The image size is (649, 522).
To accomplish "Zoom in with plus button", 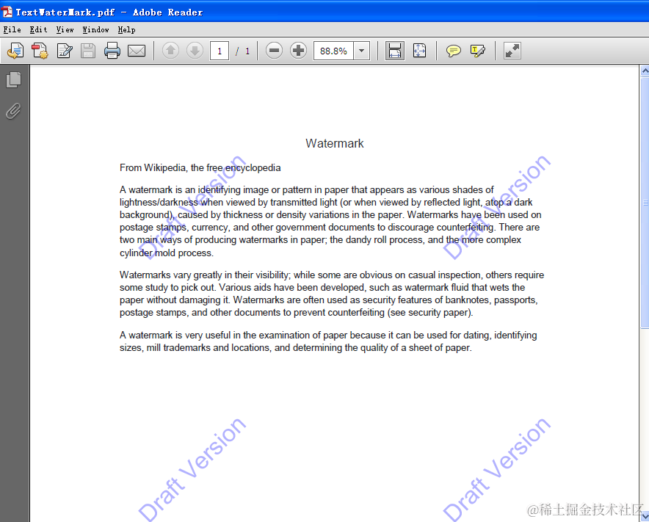I will 298,51.
